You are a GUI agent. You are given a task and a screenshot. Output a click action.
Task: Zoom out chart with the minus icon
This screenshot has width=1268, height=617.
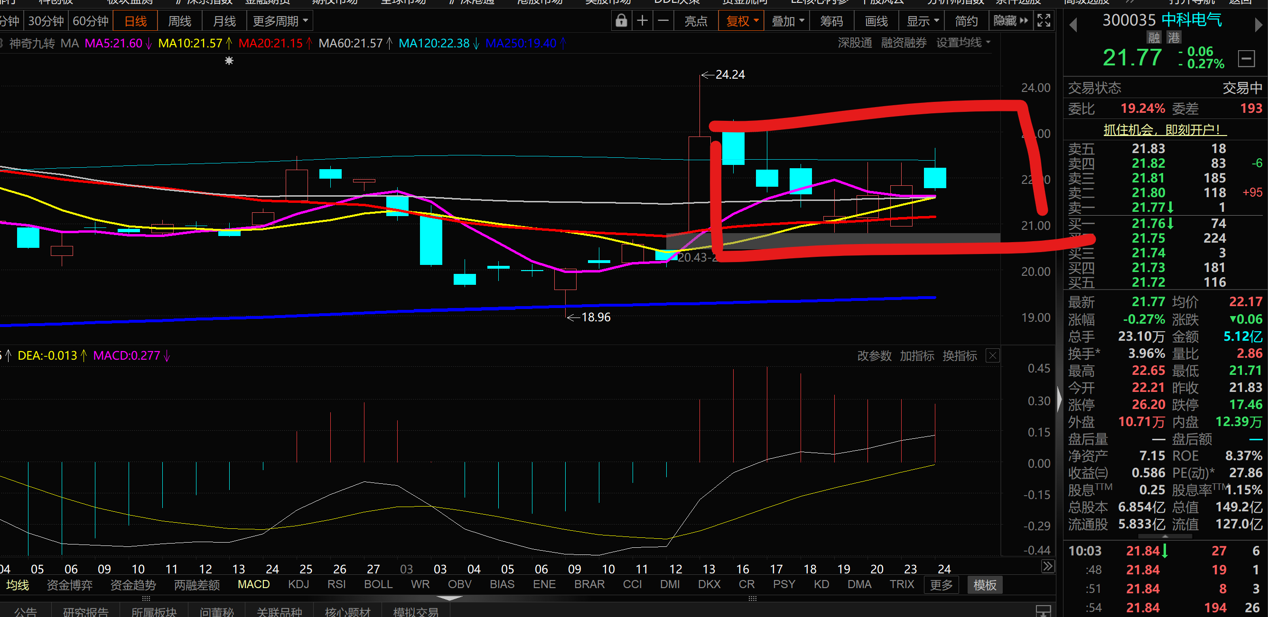point(663,21)
